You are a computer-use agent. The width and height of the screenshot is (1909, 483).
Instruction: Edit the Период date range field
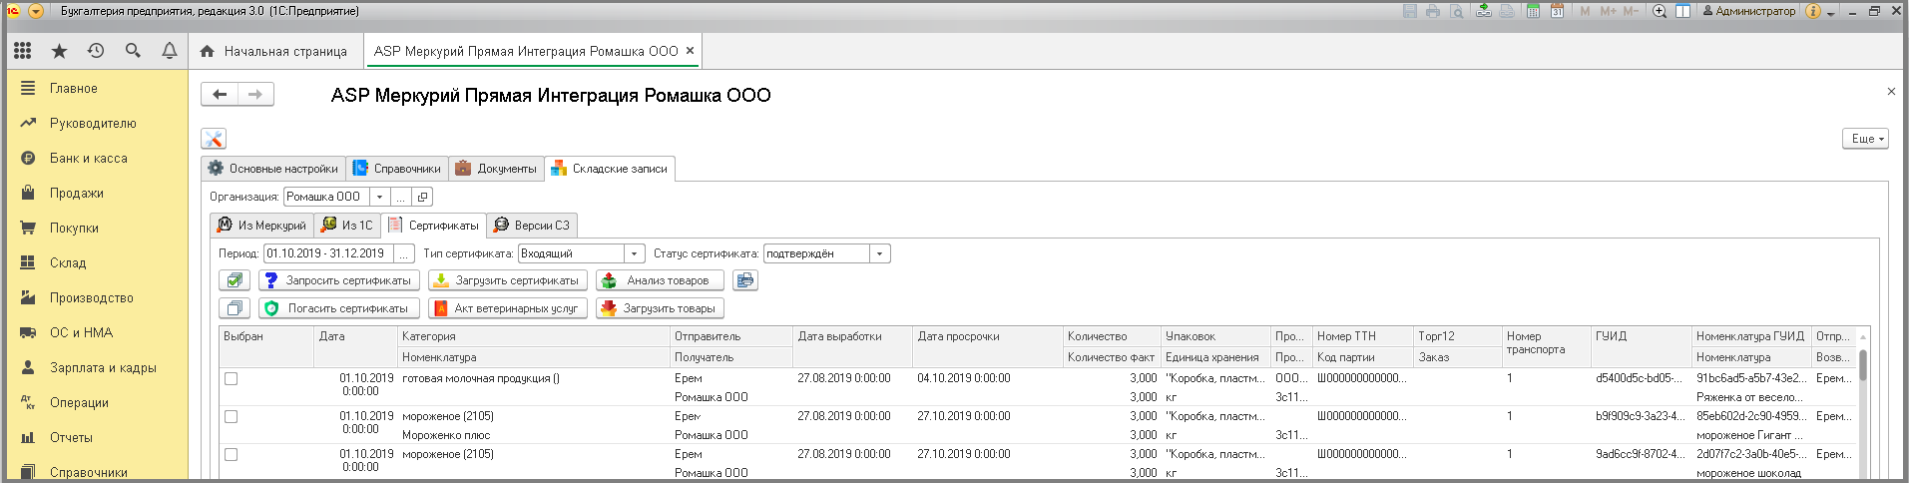point(328,253)
